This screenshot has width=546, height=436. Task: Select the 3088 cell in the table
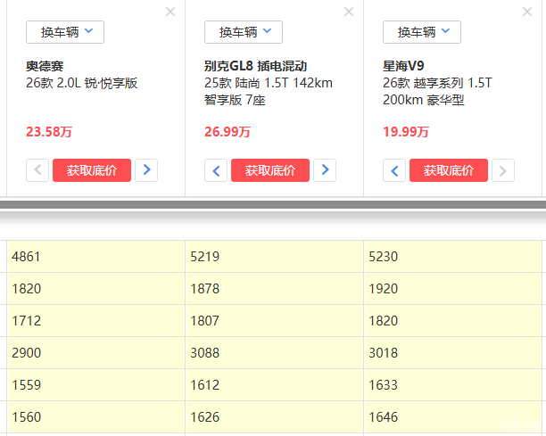205,353
